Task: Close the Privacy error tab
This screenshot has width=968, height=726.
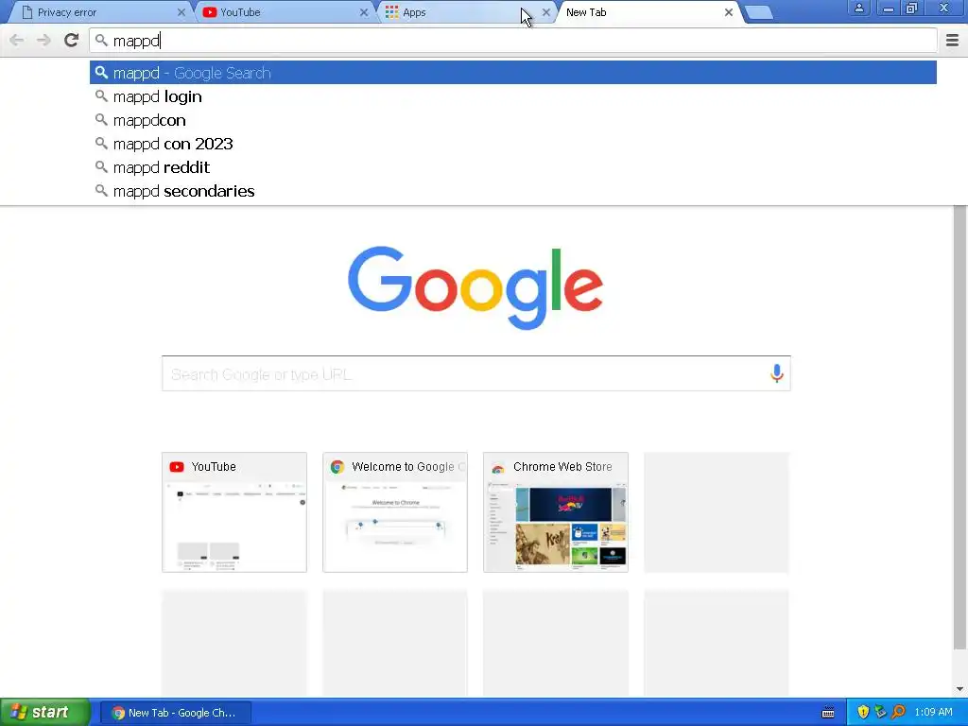Action: click(x=181, y=12)
